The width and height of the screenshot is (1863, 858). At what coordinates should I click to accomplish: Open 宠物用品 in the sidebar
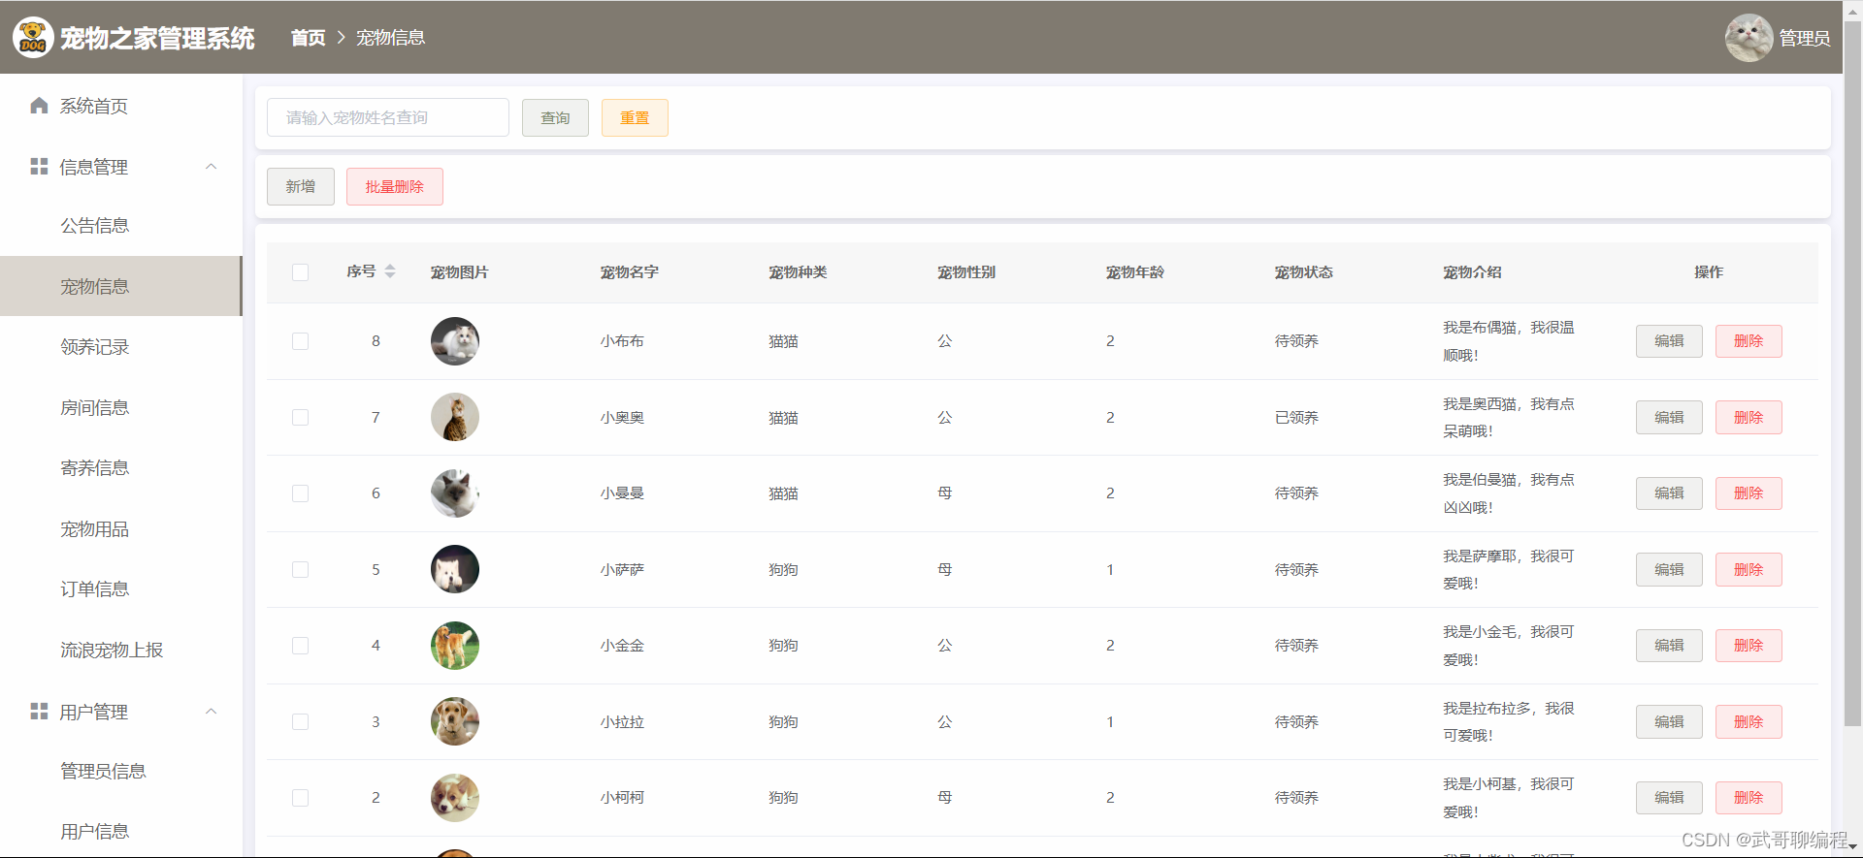click(121, 528)
